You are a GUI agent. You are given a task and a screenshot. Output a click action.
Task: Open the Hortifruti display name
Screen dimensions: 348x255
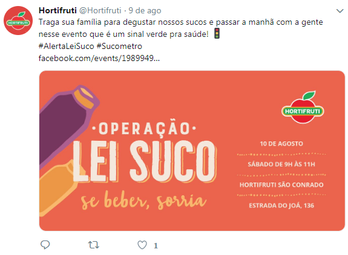click(57, 10)
